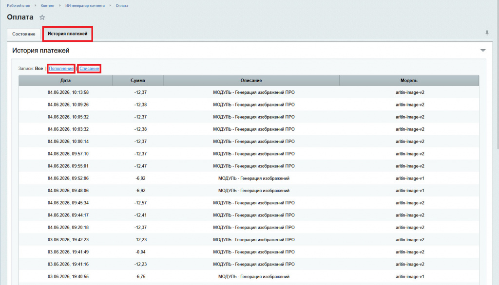The image size is (499, 285).
Task: Go to Рабочий стол breadcrumb
Action: point(19,6)
